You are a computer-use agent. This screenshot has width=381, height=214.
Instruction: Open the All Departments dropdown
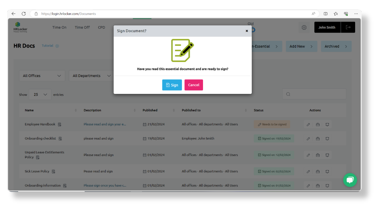coord(91,75)
